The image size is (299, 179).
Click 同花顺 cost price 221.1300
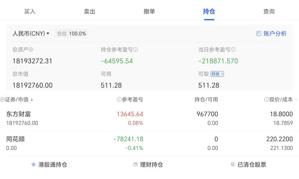point(281,148)
